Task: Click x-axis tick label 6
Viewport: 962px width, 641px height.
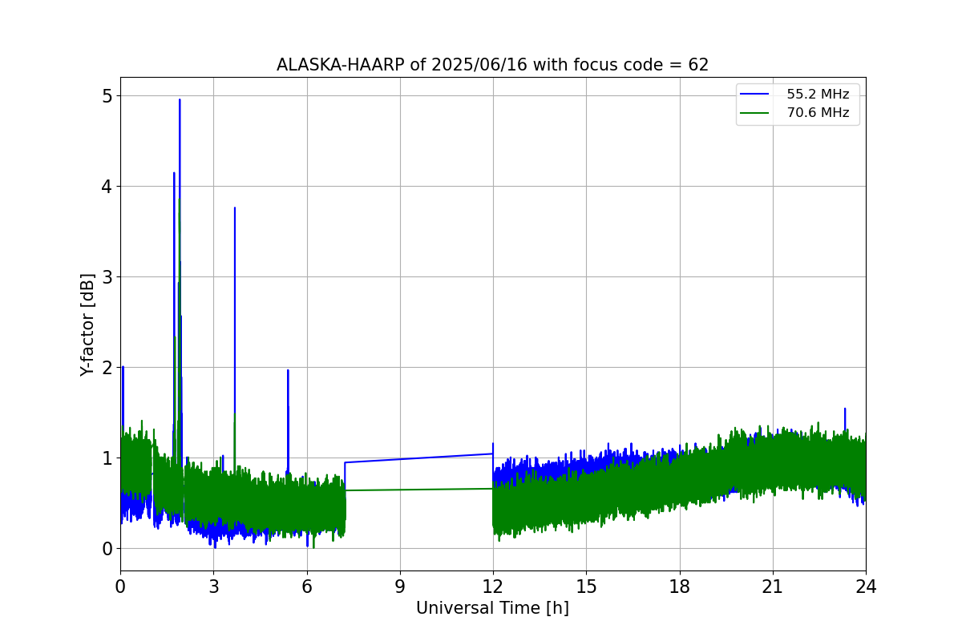Action: [x=306, y=586]
